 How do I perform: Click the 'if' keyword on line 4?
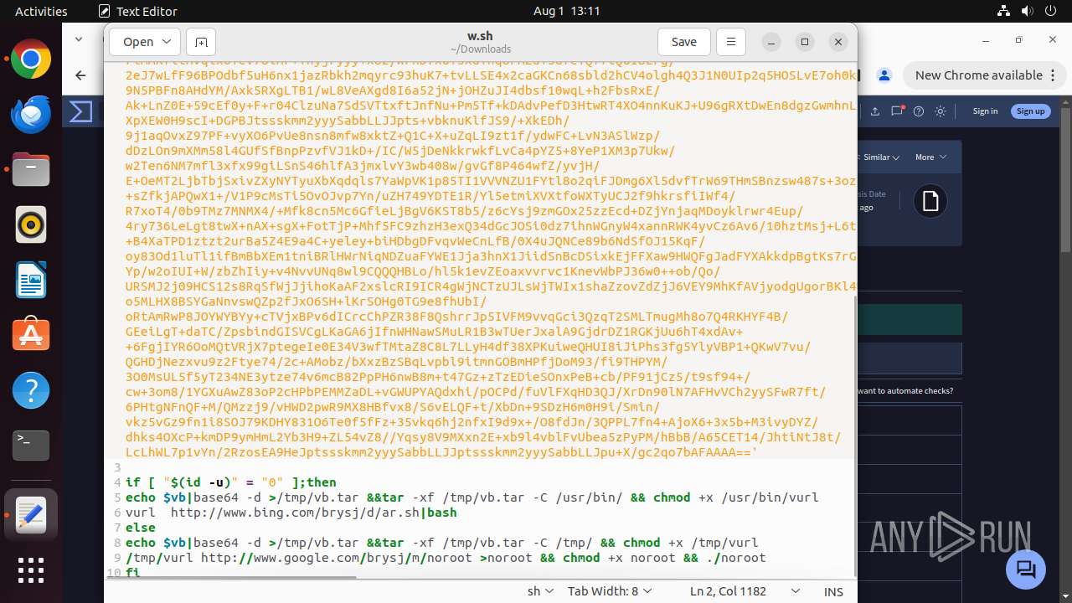point(132,482)
